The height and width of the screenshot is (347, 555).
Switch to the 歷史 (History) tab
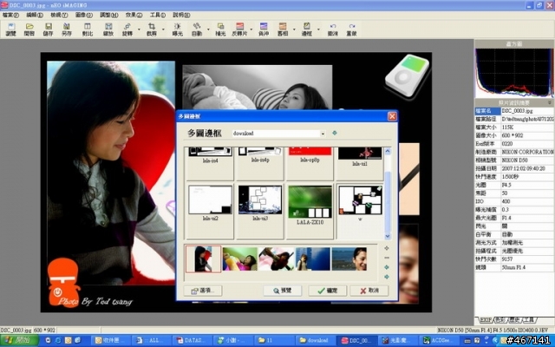tap(514, 320)
